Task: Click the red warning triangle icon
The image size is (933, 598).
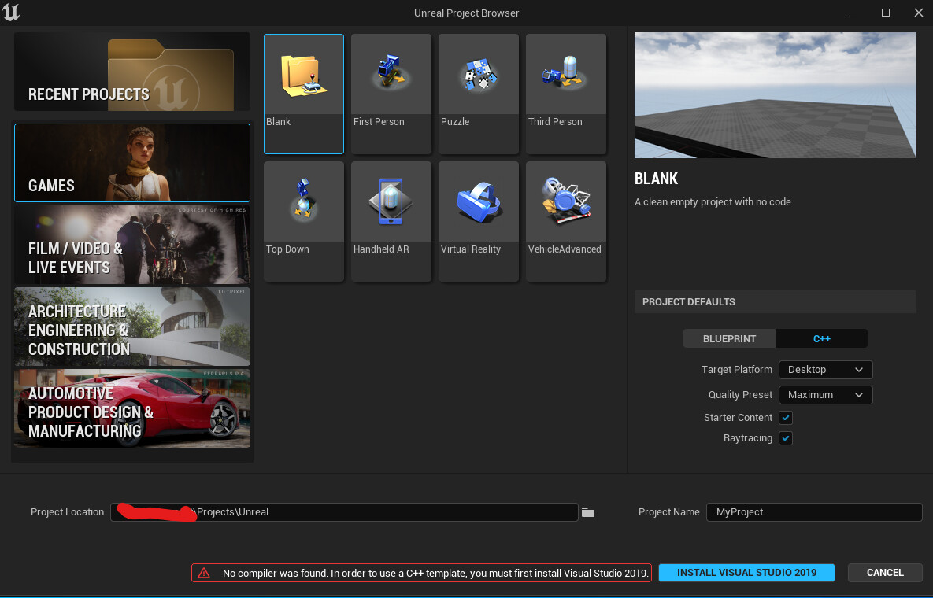Action: (x=204, y=573)
